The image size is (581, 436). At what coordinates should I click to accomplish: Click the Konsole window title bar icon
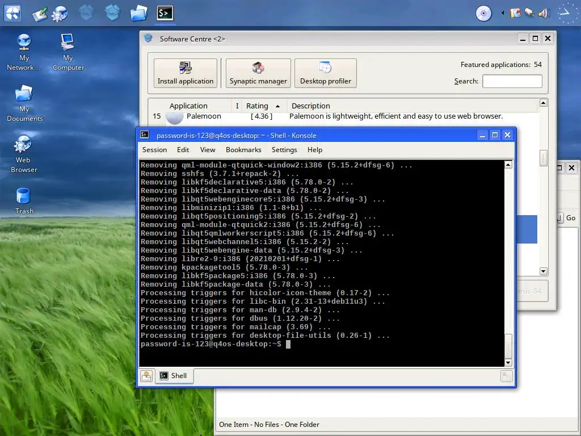point(145,135)
